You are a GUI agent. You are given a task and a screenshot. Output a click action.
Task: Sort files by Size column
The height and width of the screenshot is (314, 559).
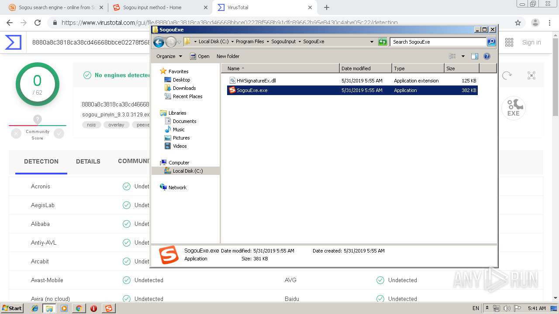point(462,68)
